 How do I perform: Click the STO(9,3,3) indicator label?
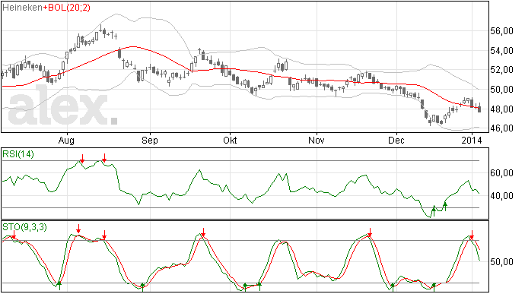coord(24,227)
